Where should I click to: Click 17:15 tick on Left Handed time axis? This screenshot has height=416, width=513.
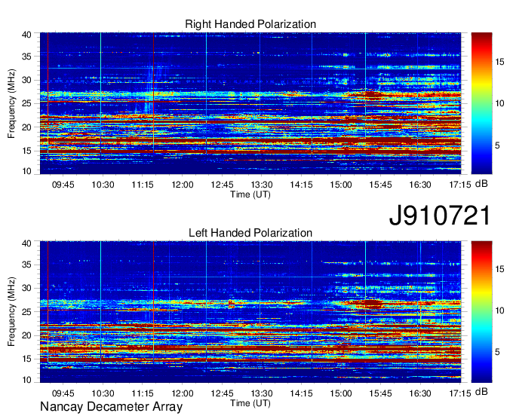pyautogui.click(x=459, y=393)
